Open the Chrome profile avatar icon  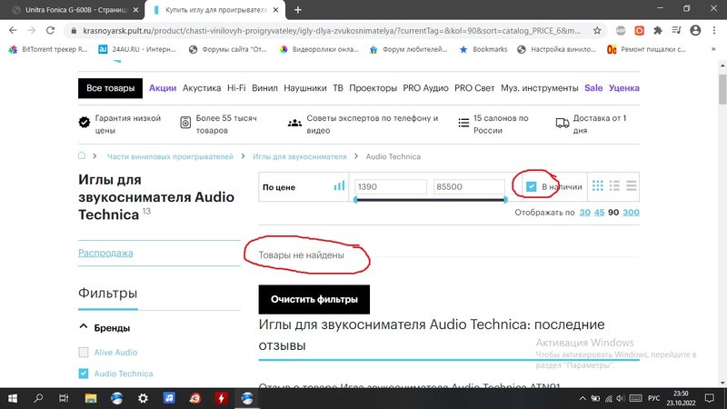click(695, 31)
